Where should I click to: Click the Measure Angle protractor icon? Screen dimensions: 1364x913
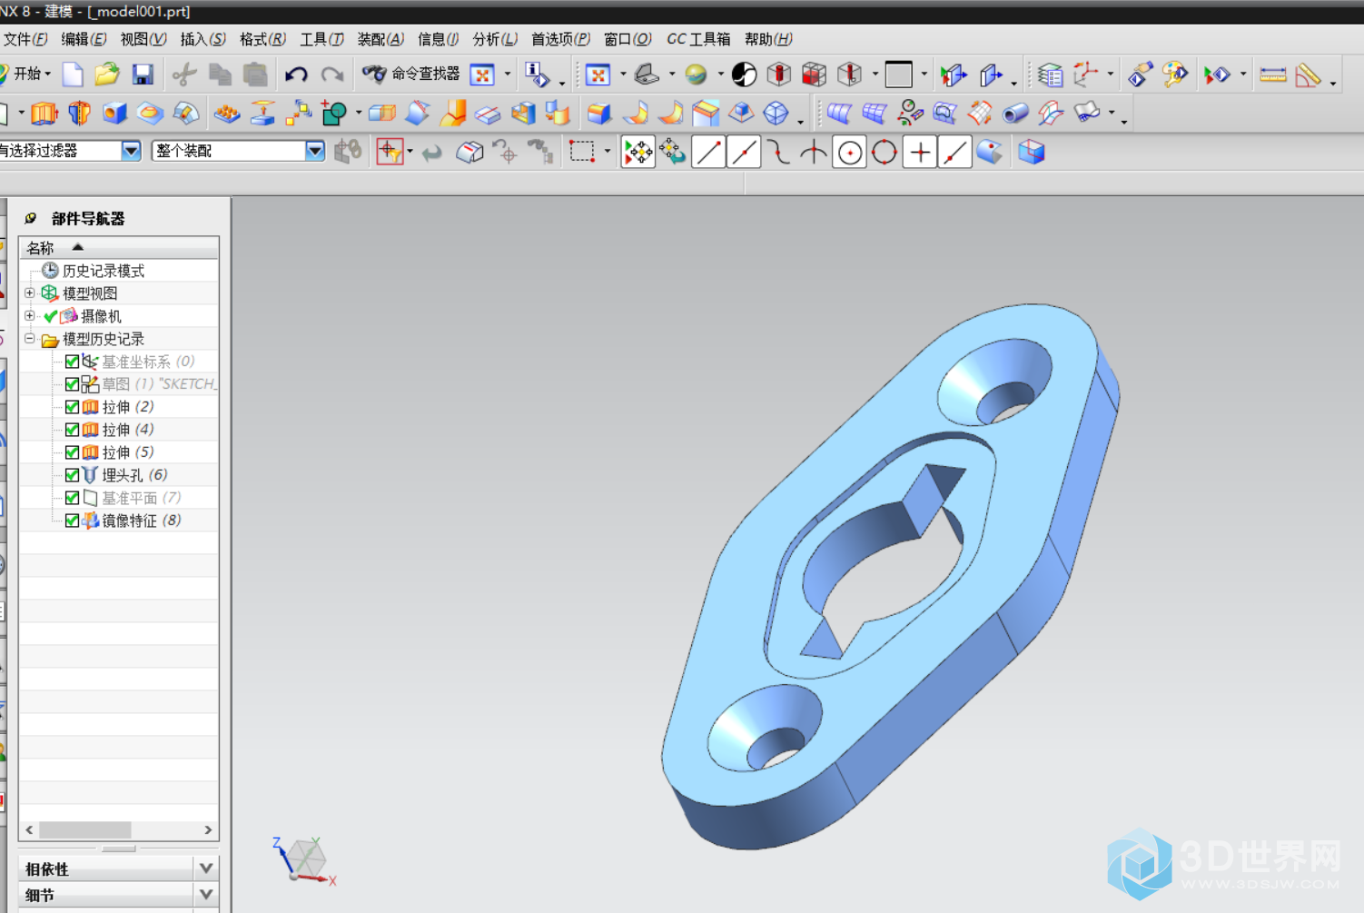click(1308, 74)
